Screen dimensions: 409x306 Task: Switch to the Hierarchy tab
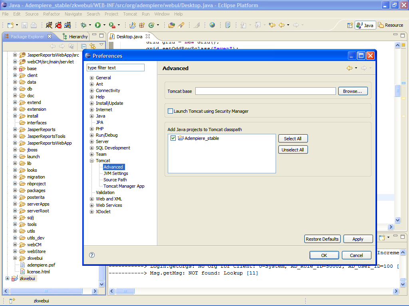pyautogui.click(x=75, y=37)
